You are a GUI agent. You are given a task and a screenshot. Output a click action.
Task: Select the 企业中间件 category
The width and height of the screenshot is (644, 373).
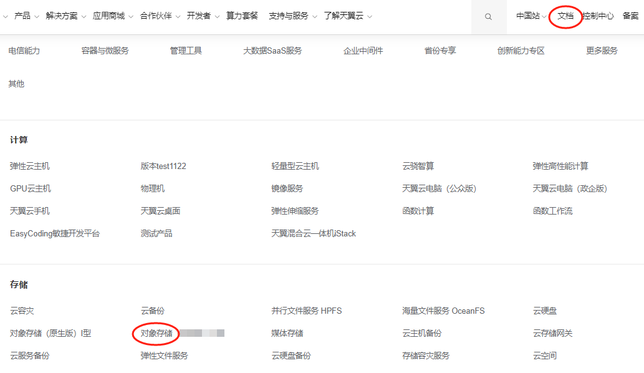pyautogui.click(x=363, y=51)
